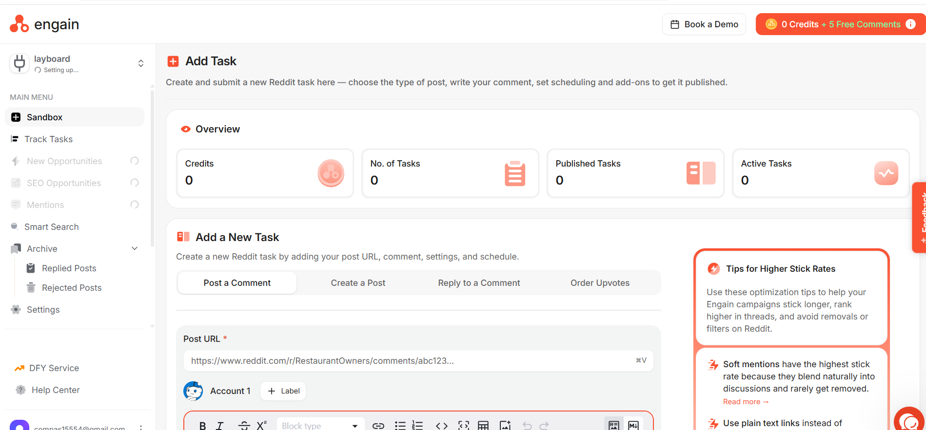This screenshot has width=926, height=430.
Task: Open the Feedback side tab
Action: (919, 217)
